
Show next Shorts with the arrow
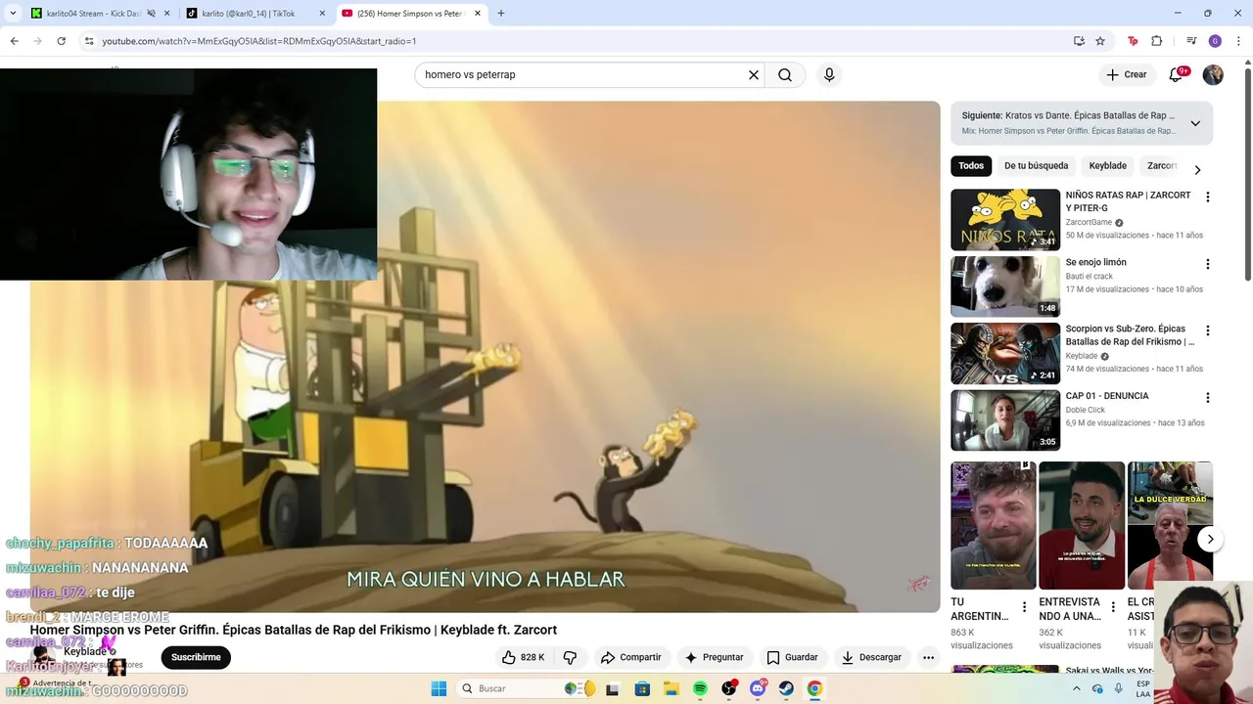pyautogui.click(x=1210, y=539)
